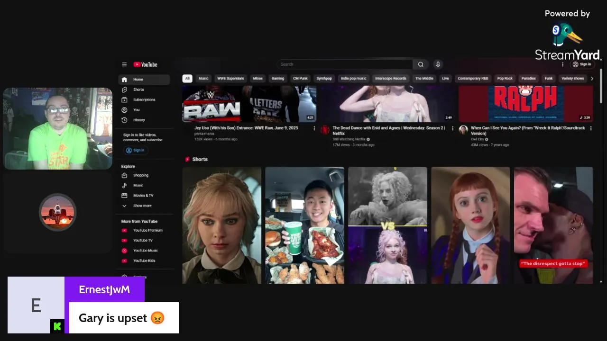Select the Contemporary R&B chip
Image resolution: width=607 pixels, height=341 pixels.
[473, 78]
